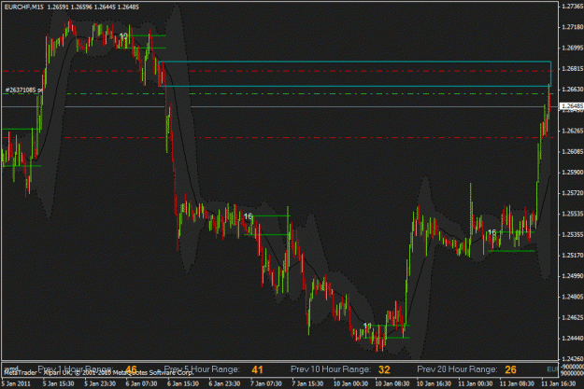This screenshot has height=389, width=584.
Task: Click the orange value 41
Action: 257,369
